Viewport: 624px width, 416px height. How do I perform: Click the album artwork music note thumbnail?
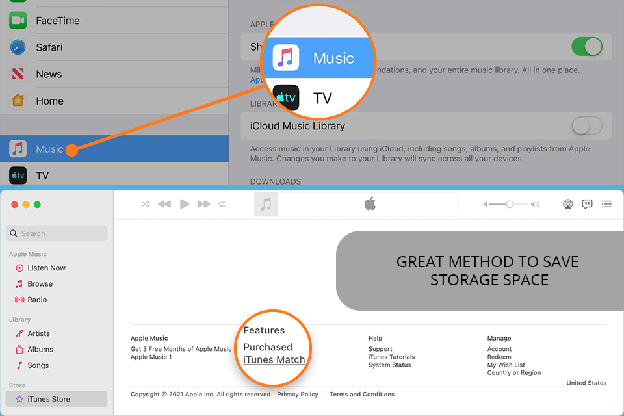pyautogui.click(x=266, y=204)
